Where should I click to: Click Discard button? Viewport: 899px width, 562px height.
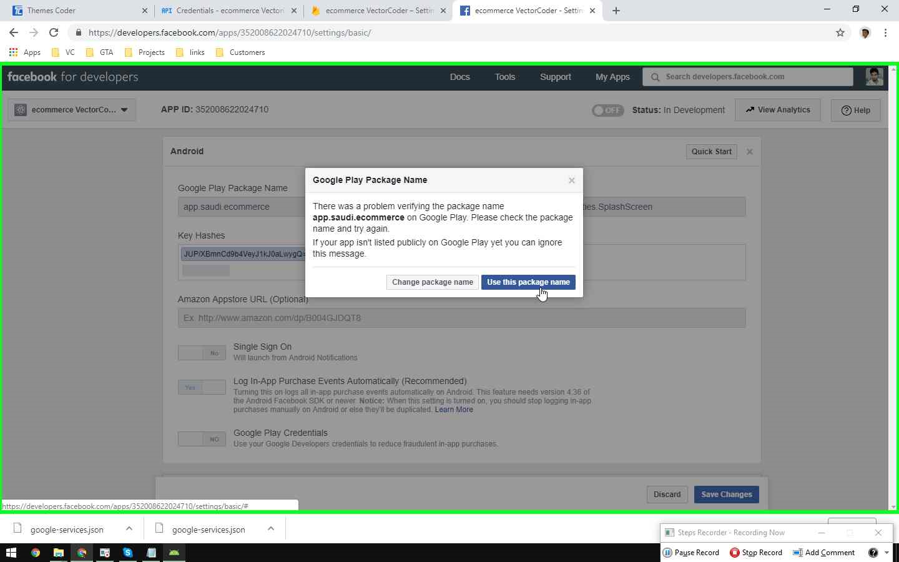click(x=667, y=495)
